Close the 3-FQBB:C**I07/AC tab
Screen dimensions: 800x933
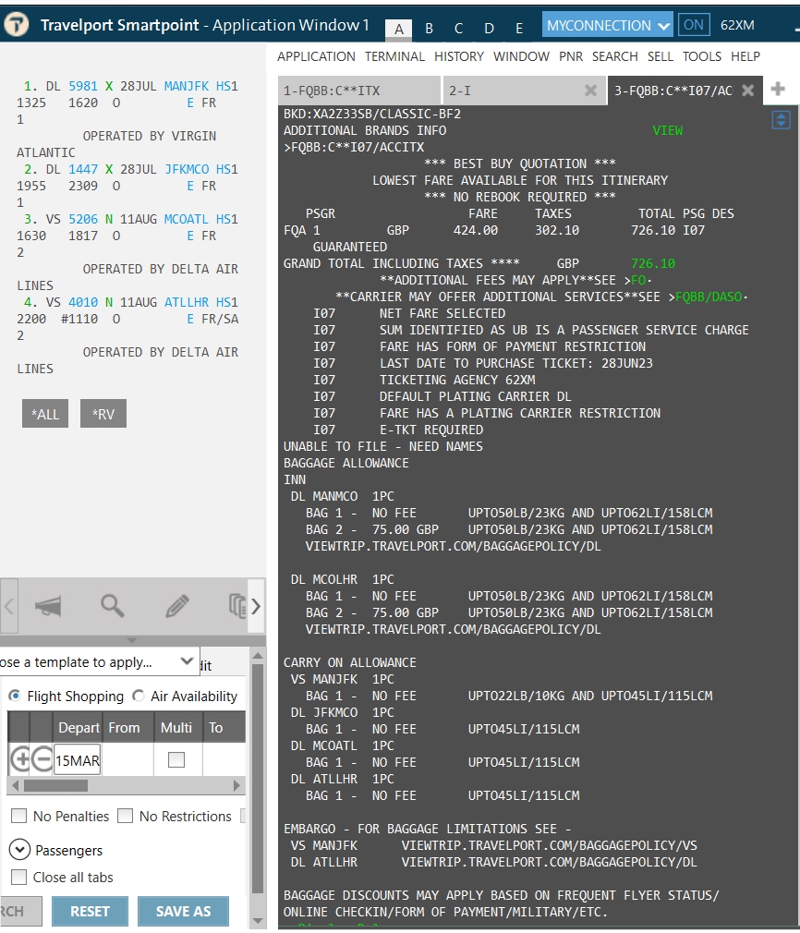(747, 91)
